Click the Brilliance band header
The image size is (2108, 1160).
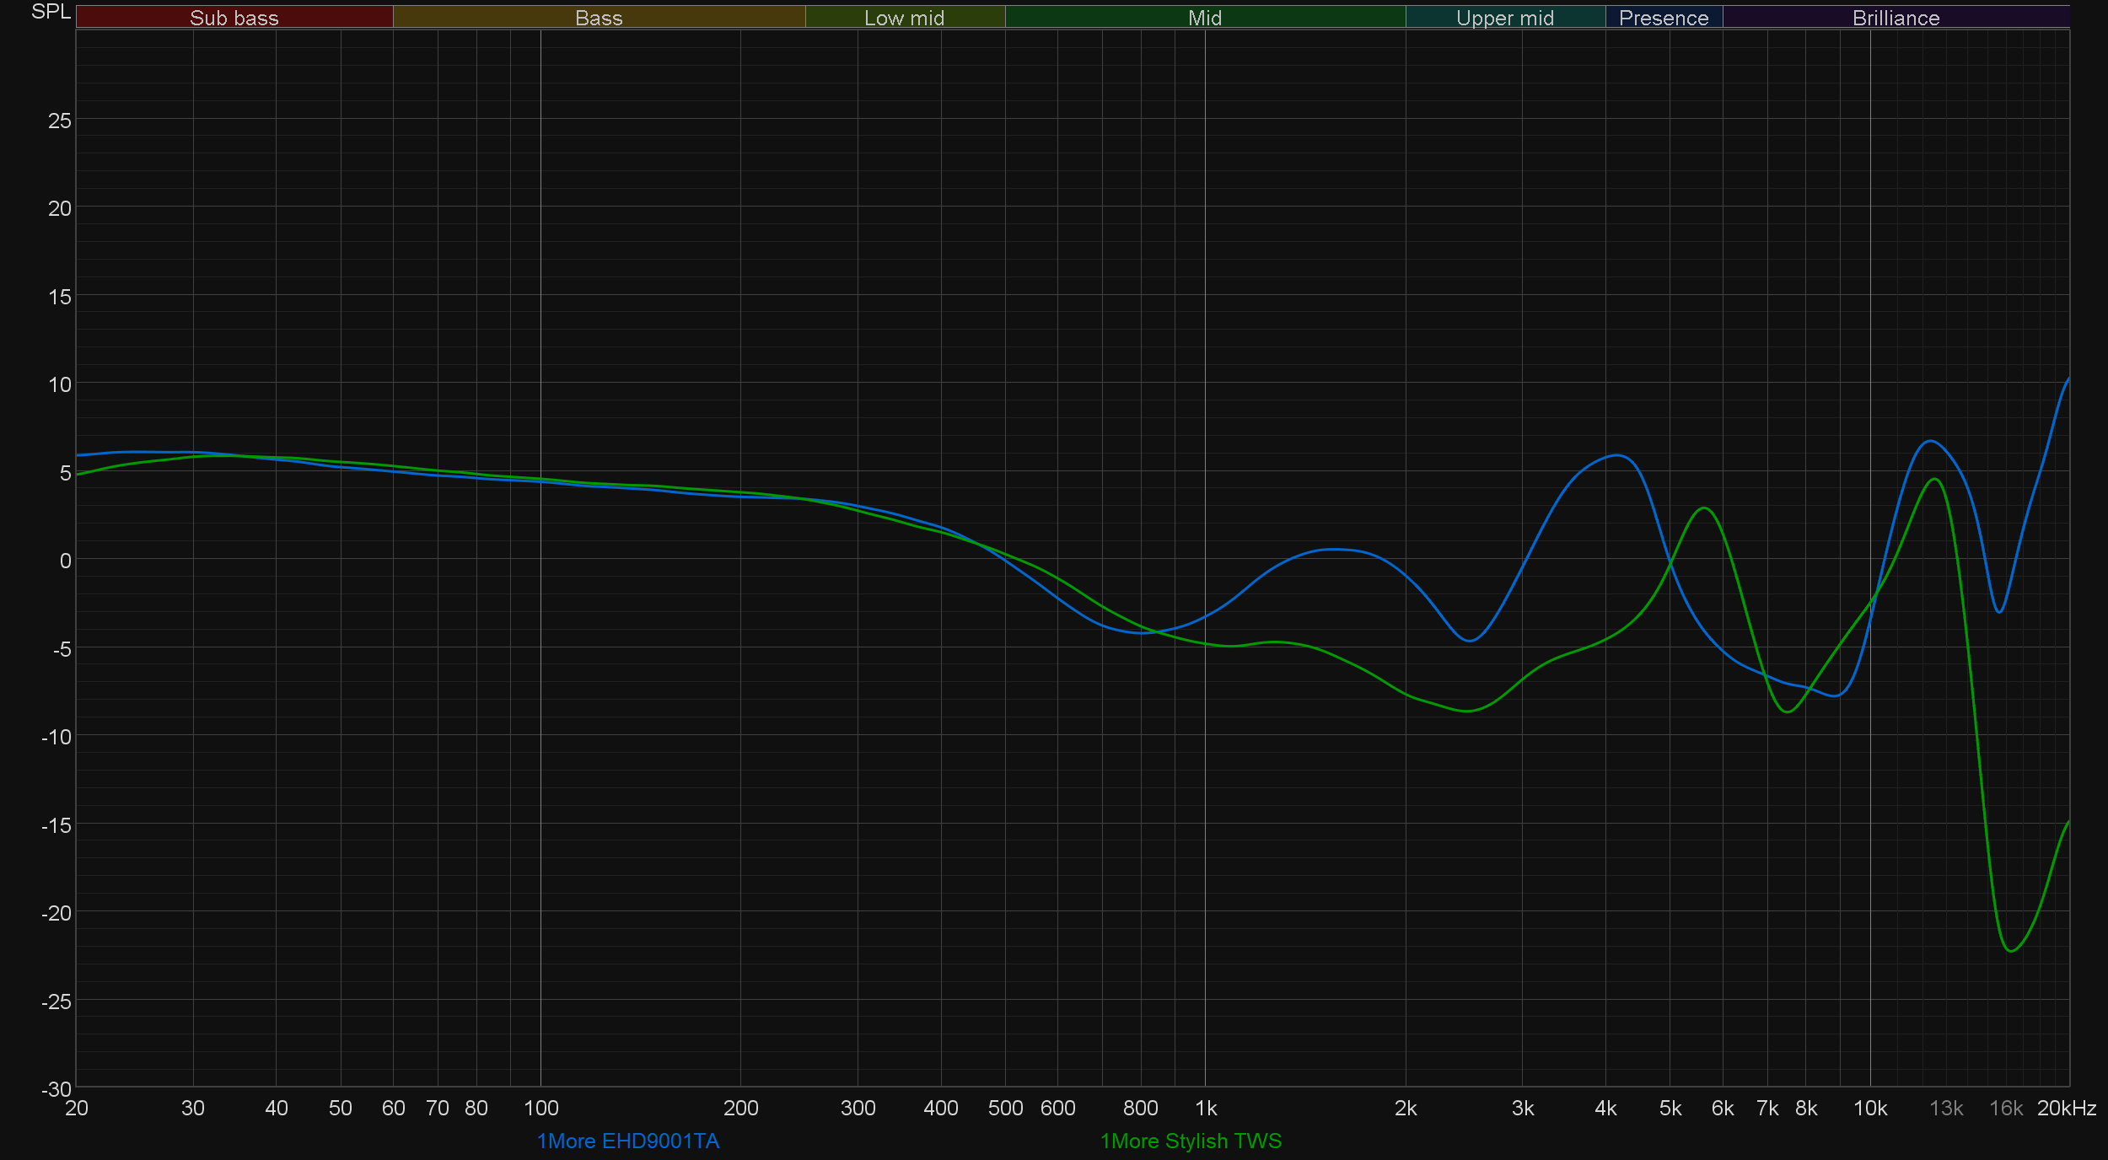[1896, 18]
